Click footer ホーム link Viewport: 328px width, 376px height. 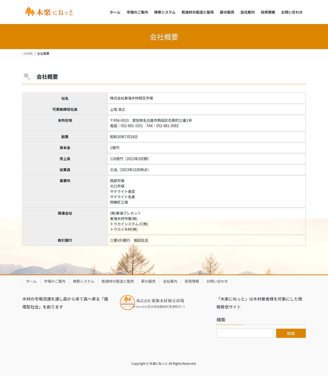(31, 281)
